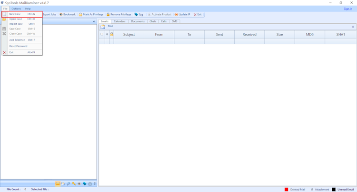
Task: Switch to the SMS tab
Action: tap(175, 21)
